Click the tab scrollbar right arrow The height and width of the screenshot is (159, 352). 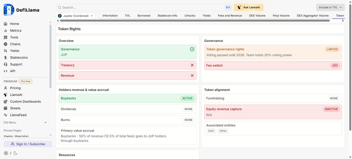tap(343, 21)
